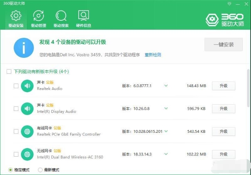
Task: Check the Intel Dual Band Wireless-AC 3160 checkbox
Action: pos(16,154)
